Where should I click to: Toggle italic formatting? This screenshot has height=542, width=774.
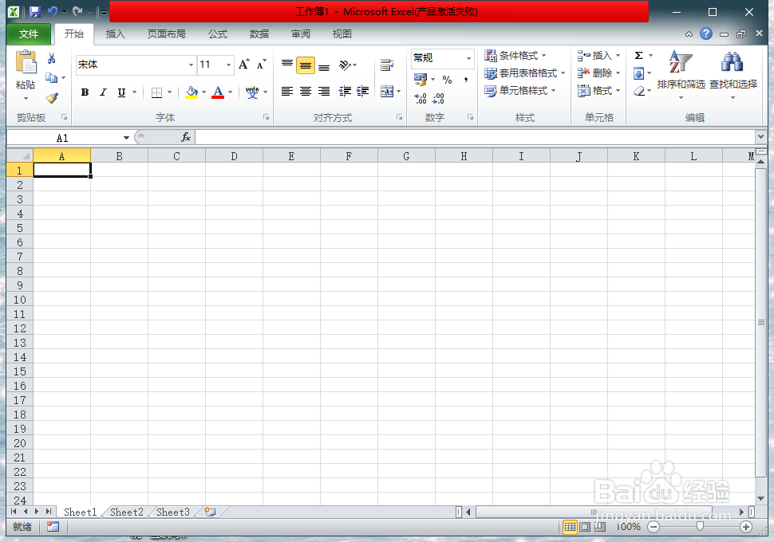click(103, 92)
